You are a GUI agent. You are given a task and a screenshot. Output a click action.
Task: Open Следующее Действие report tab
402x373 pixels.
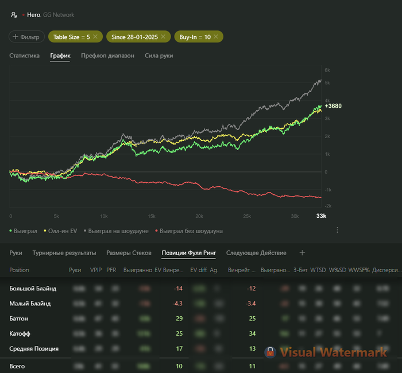point(256,253)
